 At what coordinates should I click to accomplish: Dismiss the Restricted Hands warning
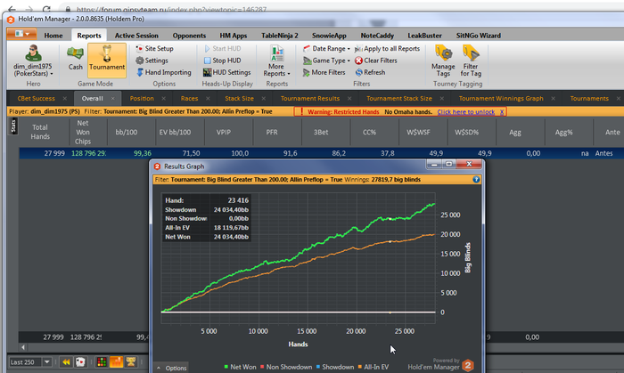pyautogui.click(x=502, y=112)
